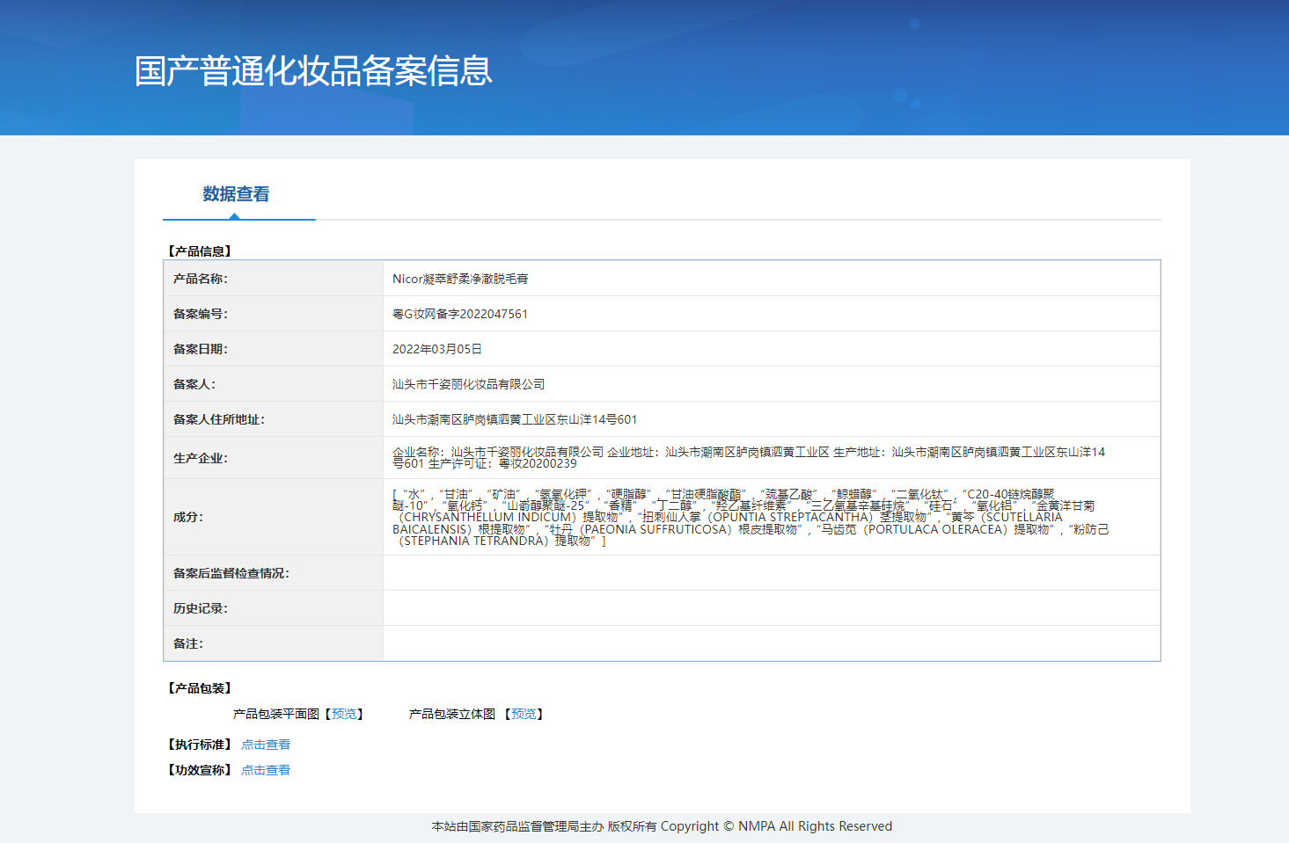Select the product name Nicor凝萃舒柔净澈脱毛膏

point(460,278)
